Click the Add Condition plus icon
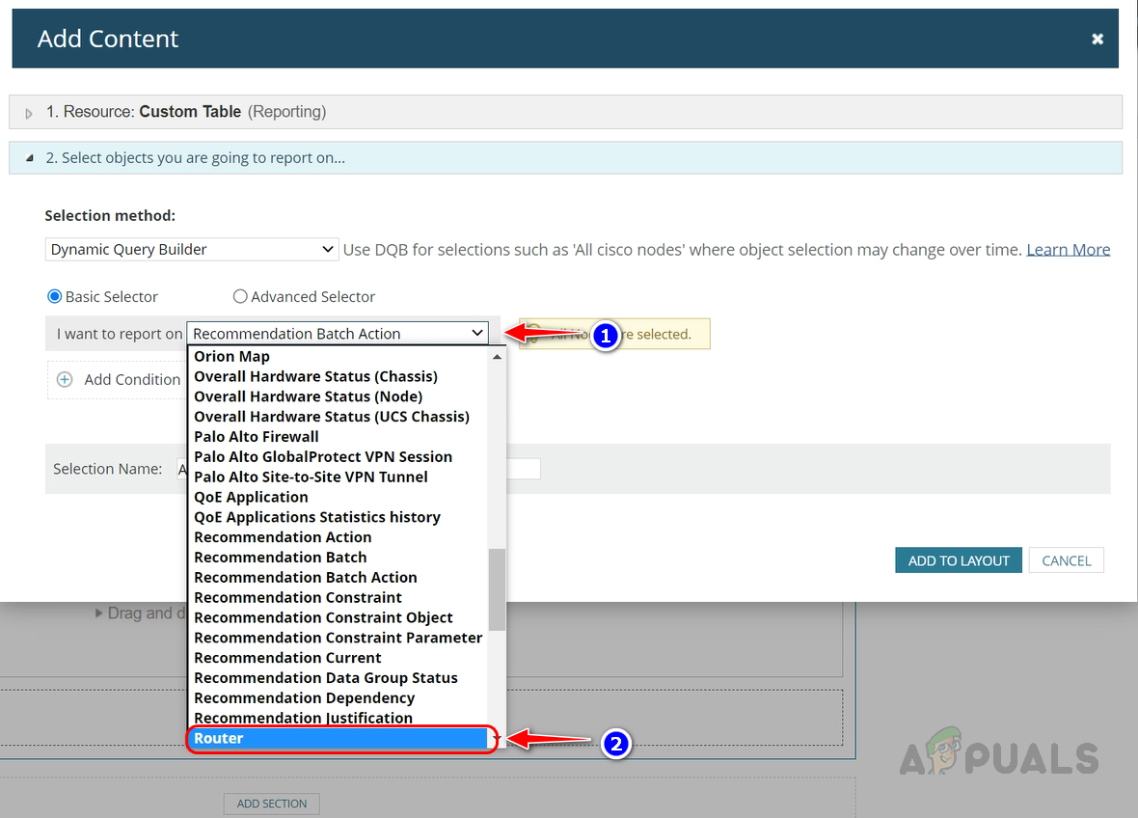This screenshot has width=1138, height=818. (65, 380)
